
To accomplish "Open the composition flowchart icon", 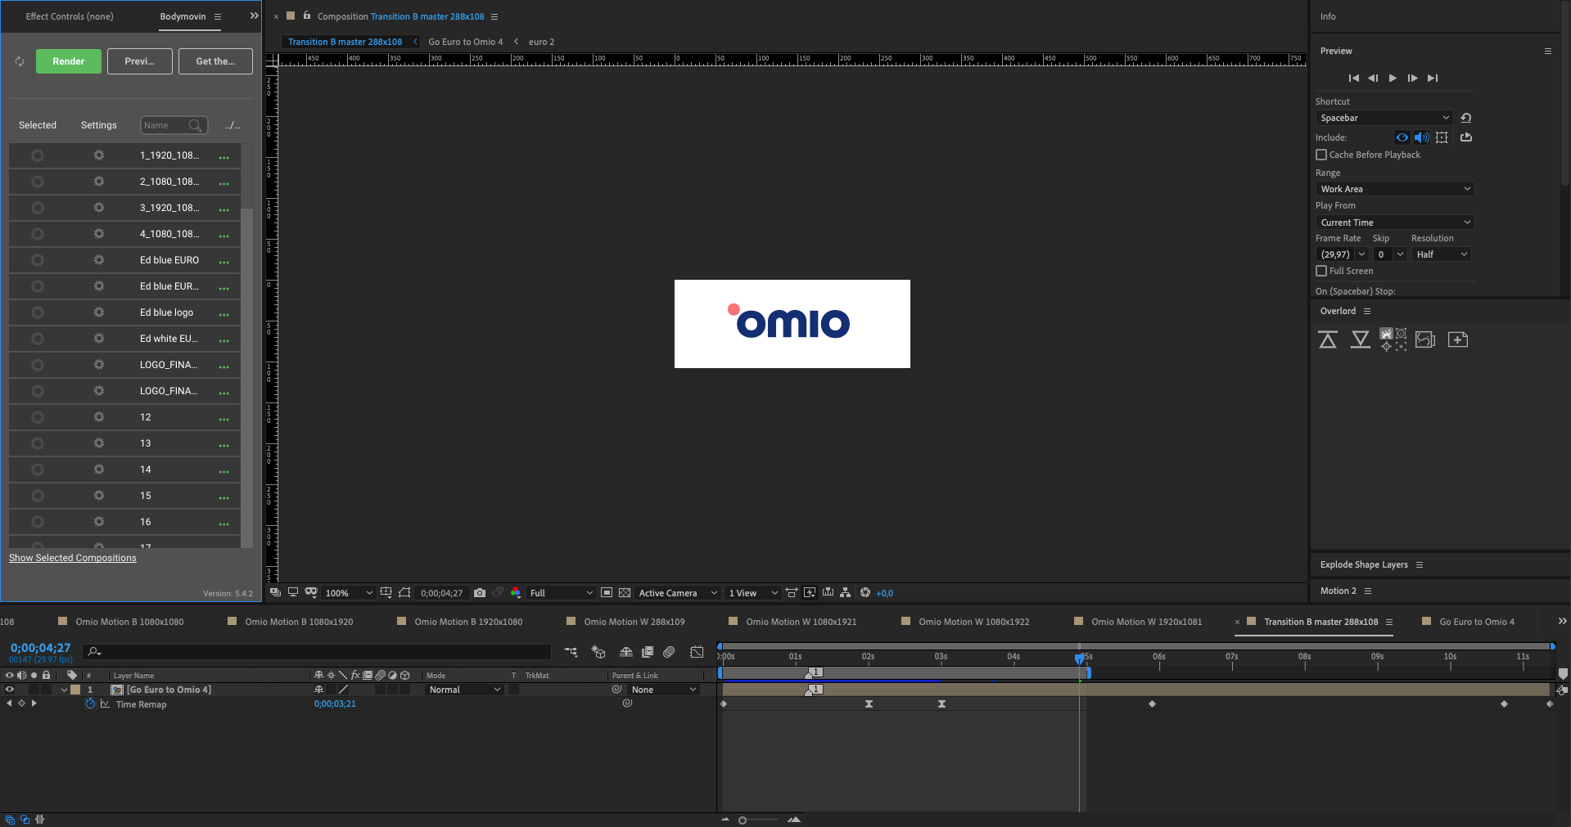I will point(846,592).
